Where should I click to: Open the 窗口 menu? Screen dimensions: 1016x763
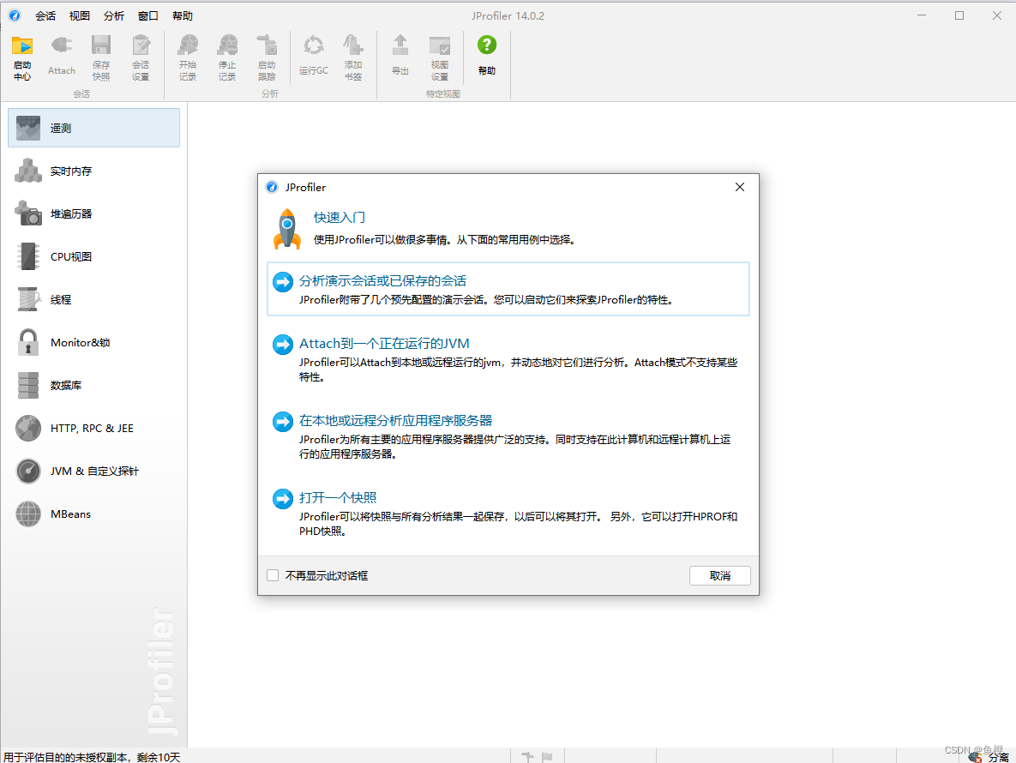(x=148, y=15)
